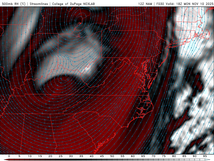Click the 80 tick label on the legend
The image size is (214, 161).
[x=174, y=156]
